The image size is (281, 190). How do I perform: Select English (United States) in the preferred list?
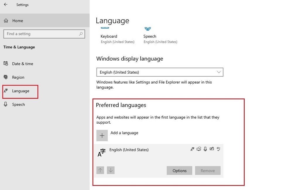click(x=159, y=161)
